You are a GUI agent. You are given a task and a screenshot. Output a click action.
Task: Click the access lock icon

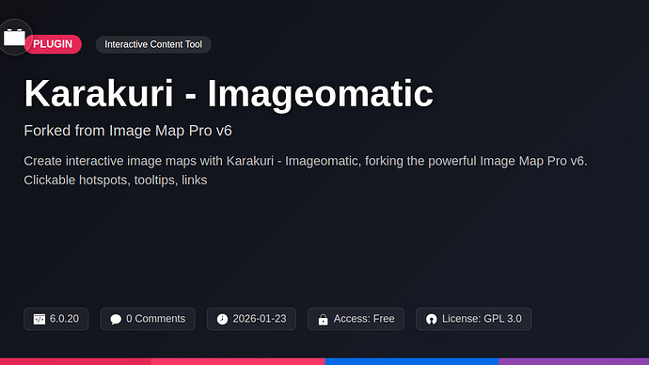pyautogui.click(x=324, y=319)
